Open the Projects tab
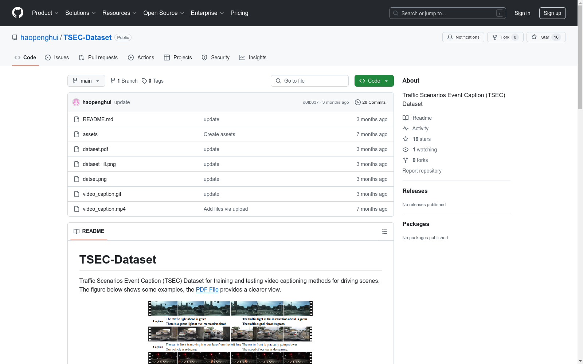Image resolution: width=583 pixels, height=364 pixels. 178,58
